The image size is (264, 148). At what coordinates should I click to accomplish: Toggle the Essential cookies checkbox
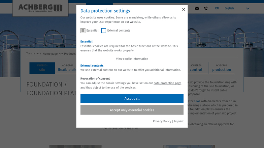[x=83, y=31]
